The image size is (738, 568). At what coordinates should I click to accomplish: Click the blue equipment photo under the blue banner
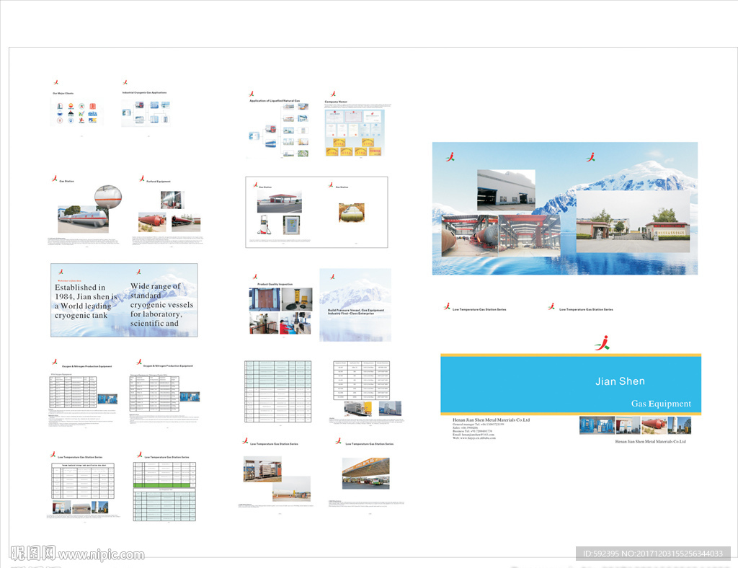597,425
